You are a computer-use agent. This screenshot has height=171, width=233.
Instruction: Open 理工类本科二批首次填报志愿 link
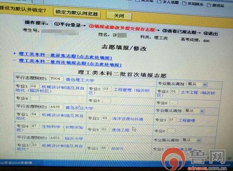70,63
